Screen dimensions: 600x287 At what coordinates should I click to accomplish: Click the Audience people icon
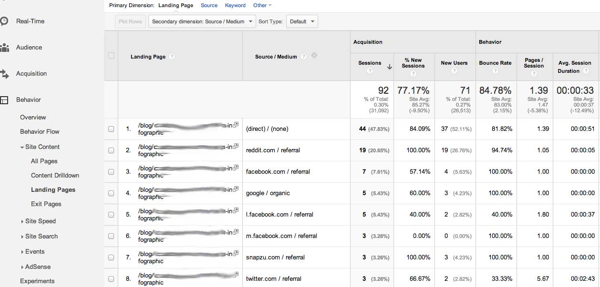click(x=4, y=48)
